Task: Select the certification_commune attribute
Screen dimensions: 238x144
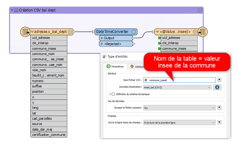Action: coord(49,135)
